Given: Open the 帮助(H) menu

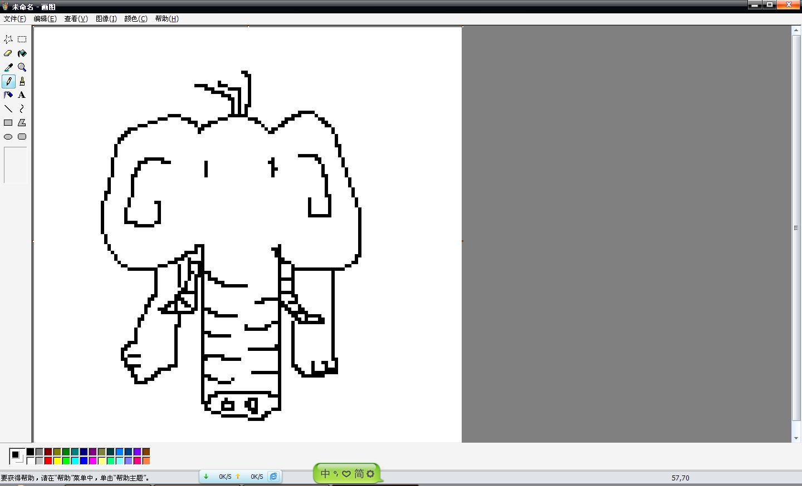Looking at the screenshot, I should [167, 18].
